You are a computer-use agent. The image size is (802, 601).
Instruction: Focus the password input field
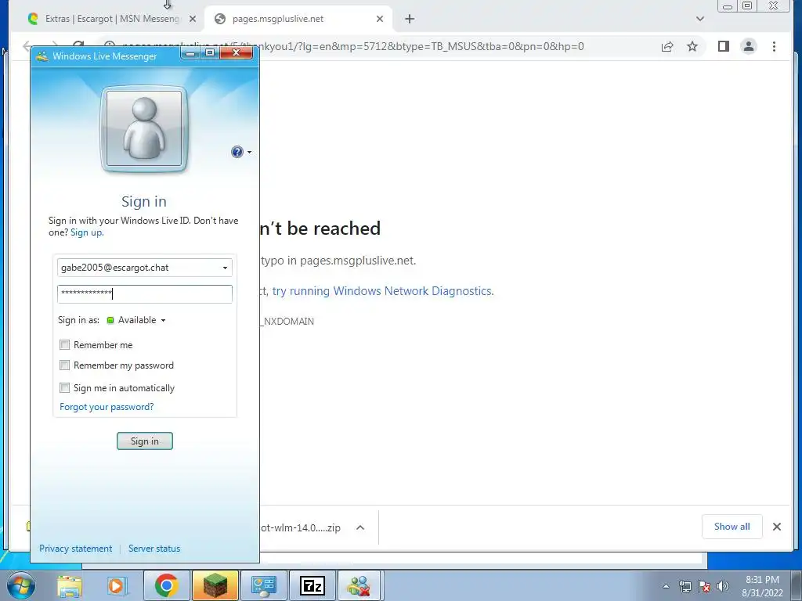tap(145, 294)
